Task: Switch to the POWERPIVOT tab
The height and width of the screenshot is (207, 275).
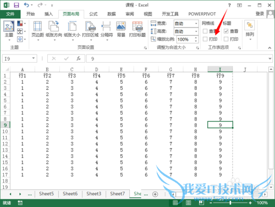Action: [202, 14]
